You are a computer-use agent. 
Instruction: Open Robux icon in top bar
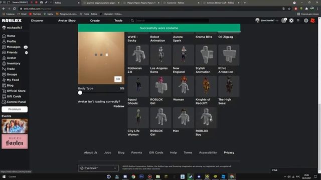point(291,20)
